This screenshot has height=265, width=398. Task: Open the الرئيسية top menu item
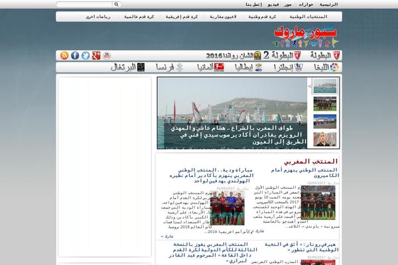pyautogui.click(x=329, y=5)
